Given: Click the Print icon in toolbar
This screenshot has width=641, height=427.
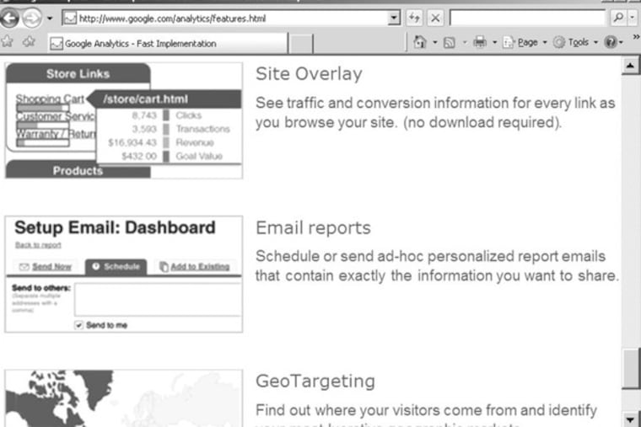Looking at the screenshot, I should (479, 42).
